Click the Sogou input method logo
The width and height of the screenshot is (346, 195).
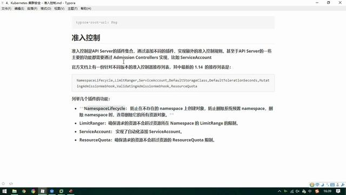(312, 185)
